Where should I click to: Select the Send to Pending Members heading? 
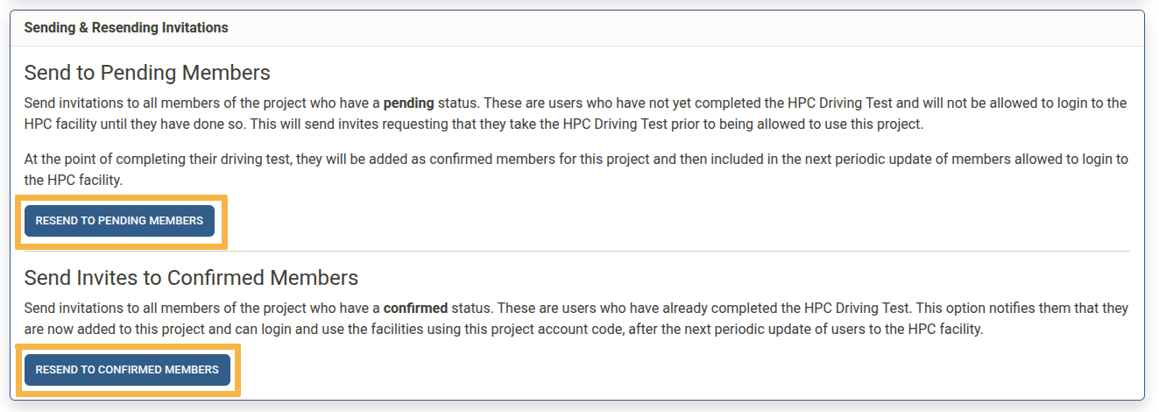click(x=147, y=72)
